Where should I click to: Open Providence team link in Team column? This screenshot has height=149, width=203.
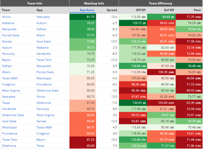pos(10,134)
